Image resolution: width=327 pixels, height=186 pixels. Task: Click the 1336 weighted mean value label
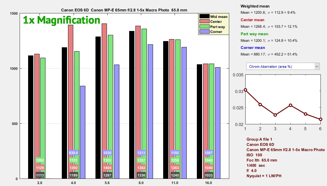141,175
